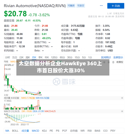Viewport: 126px width, 135px height.
Task: Click the 最高 value 21.86
Action: click(x=14, y=26)
